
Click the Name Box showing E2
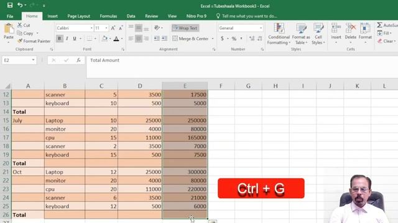click(x=19, y=60)
